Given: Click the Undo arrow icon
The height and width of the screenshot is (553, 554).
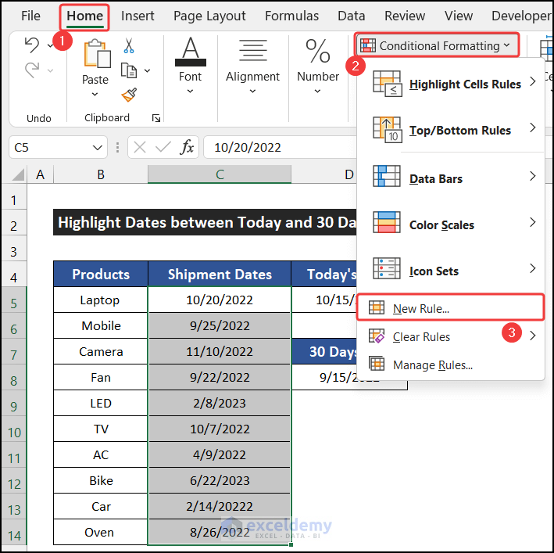Looking at the screenshot, I should tap(32, 46).
